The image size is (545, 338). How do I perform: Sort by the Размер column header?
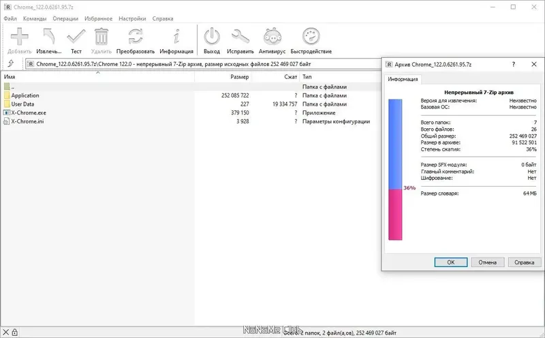tap(223, 77)
